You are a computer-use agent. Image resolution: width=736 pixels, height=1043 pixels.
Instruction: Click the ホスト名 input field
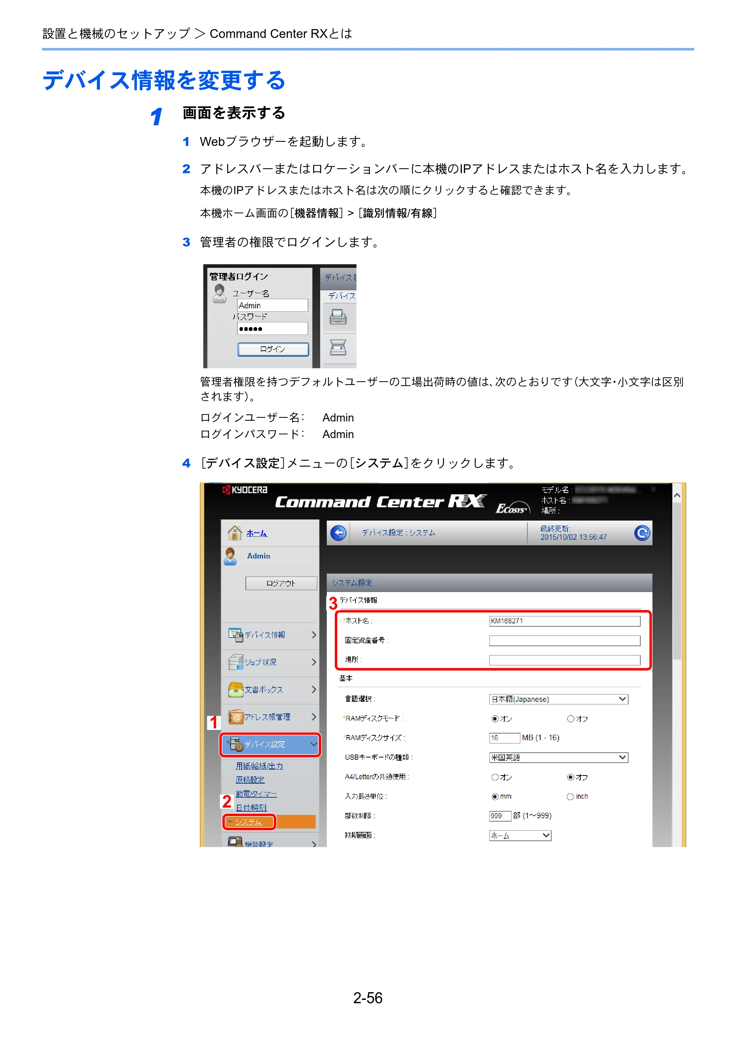[x=565, y=621]
